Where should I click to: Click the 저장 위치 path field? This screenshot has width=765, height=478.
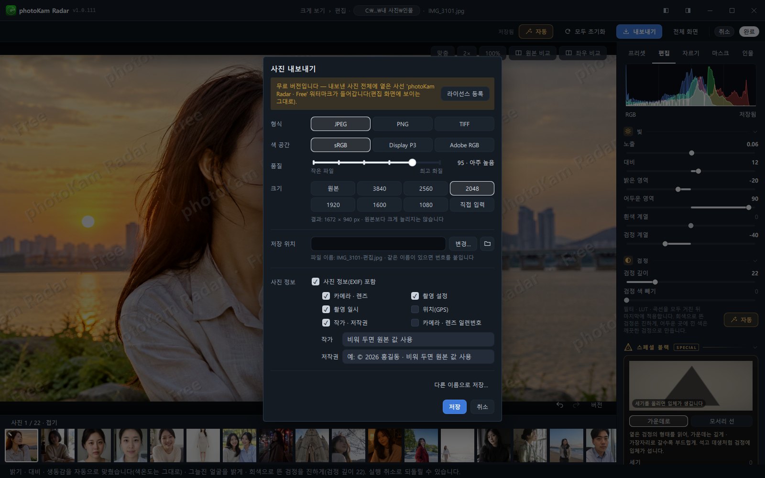378,244
